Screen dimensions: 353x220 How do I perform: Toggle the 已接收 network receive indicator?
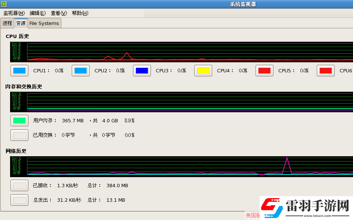point(19,185)
